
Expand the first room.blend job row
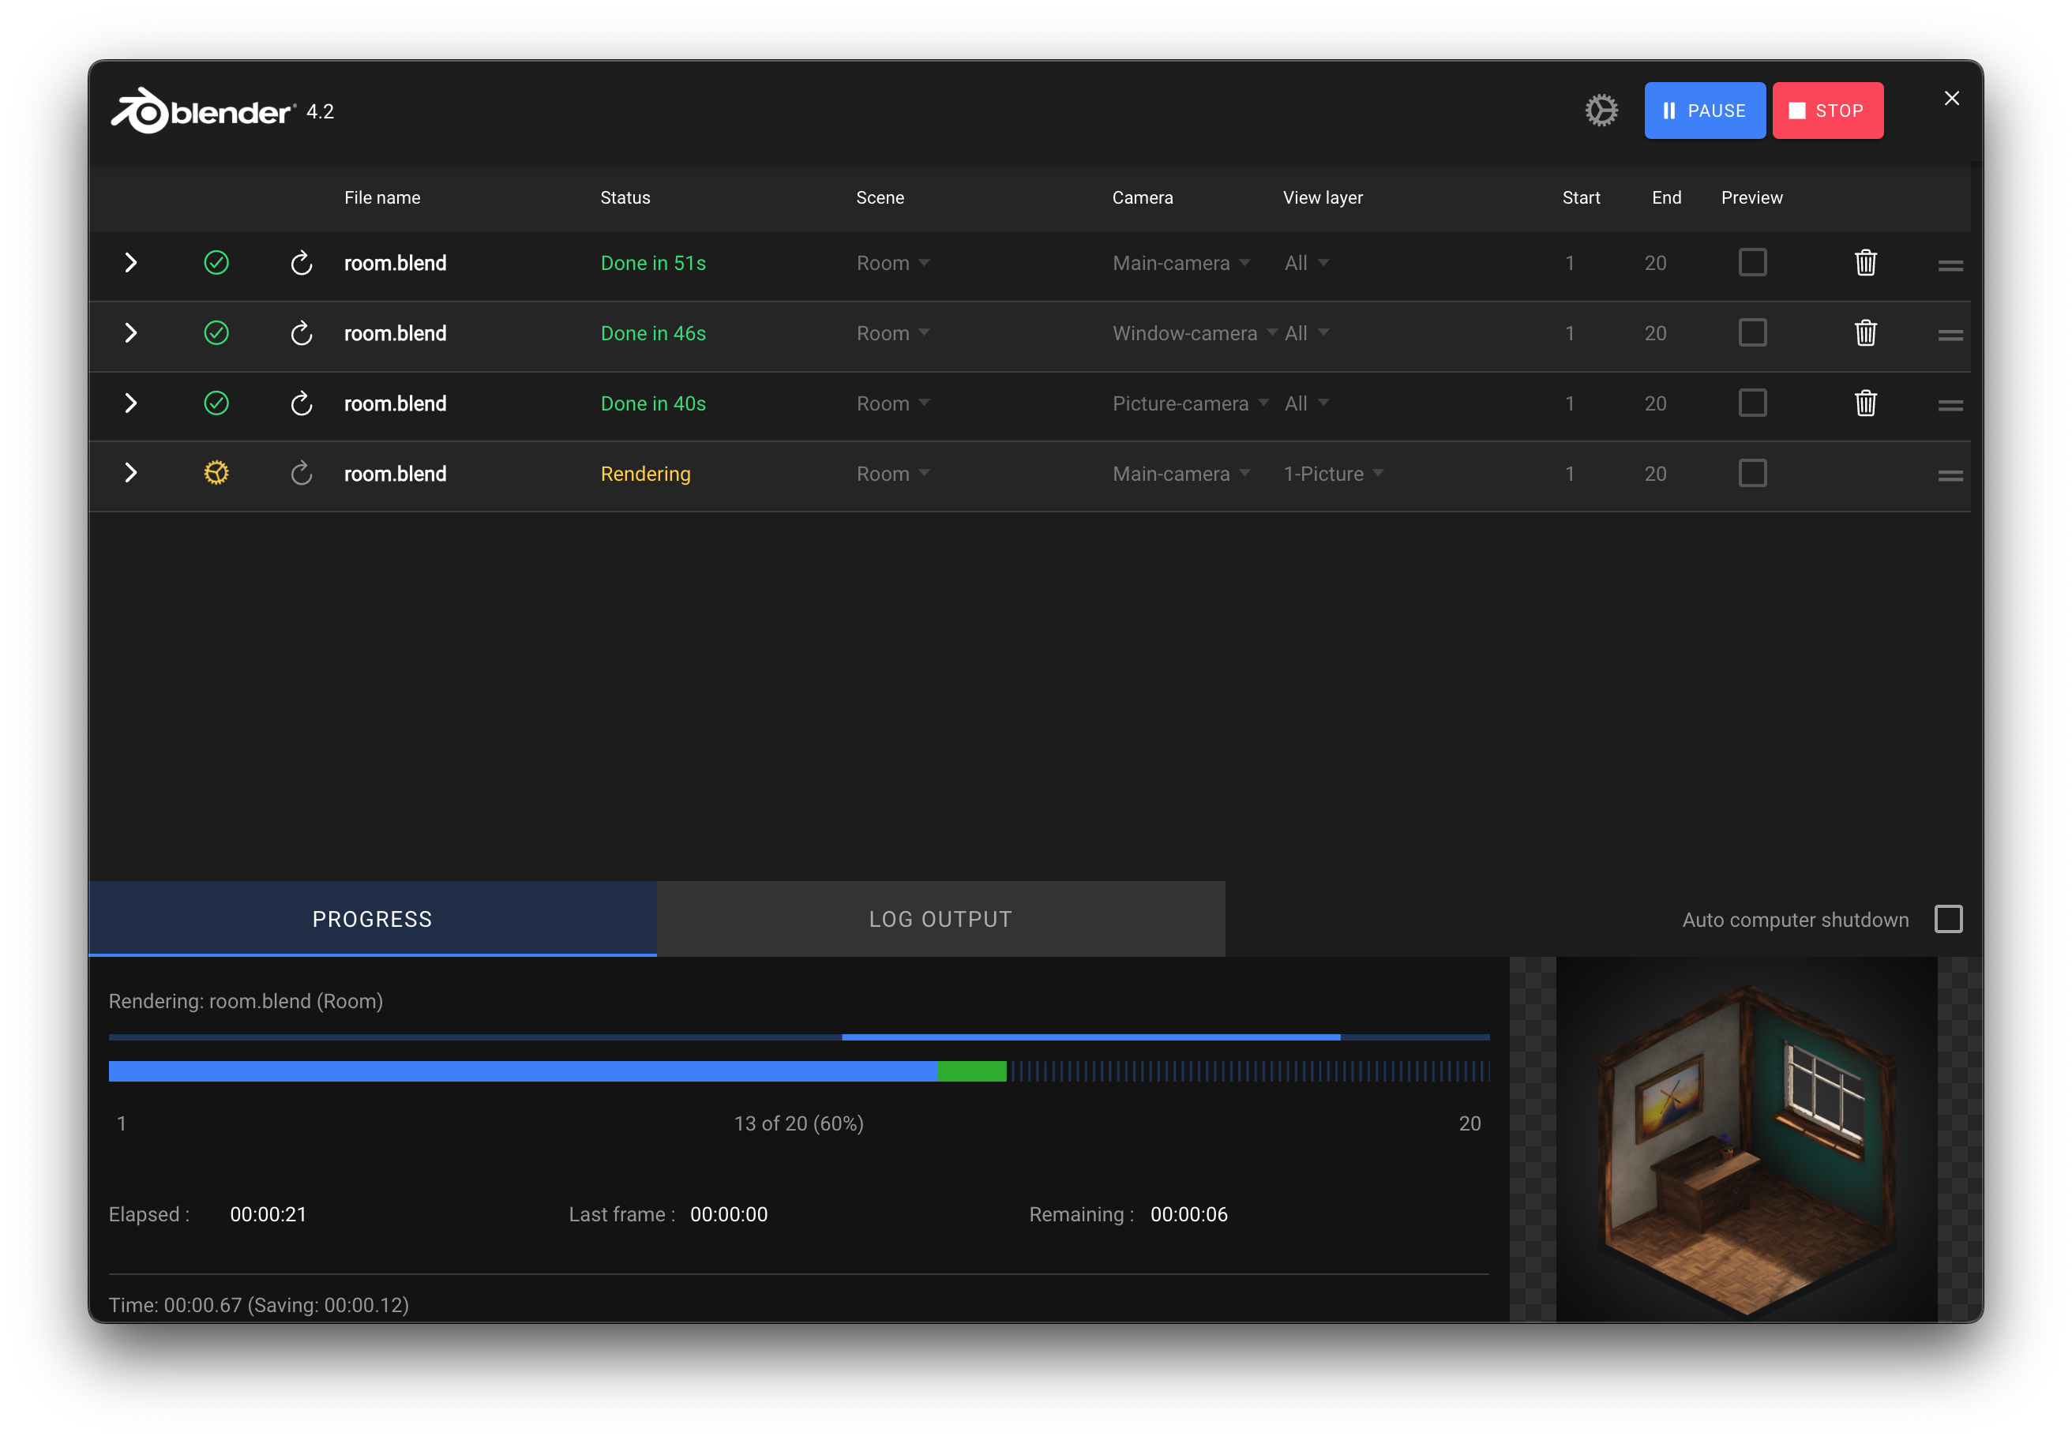pyautogui.click(x=132, y=263)
